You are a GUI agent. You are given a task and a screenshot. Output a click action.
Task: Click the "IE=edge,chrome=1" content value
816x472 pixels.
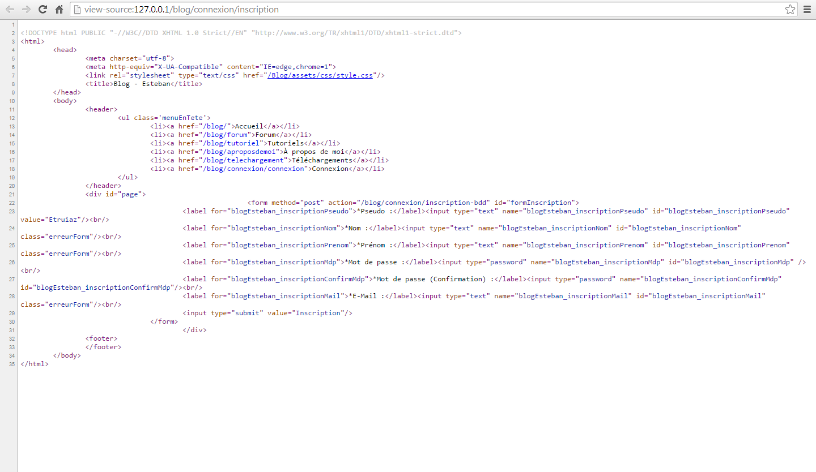click(296, 67)
